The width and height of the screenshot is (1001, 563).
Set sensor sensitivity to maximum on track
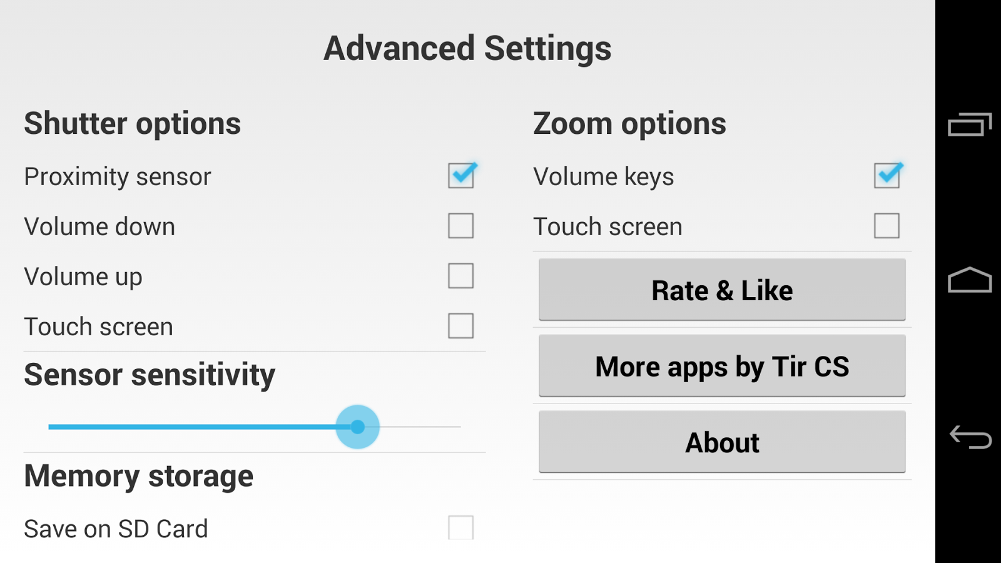pos(460,427)
